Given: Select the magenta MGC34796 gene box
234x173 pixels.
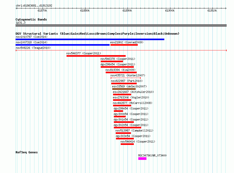Looking at the screenshot, I should click(142, 159).
